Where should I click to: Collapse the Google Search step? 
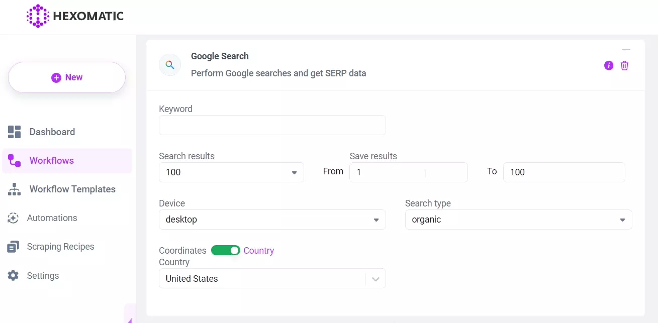(x=626, y=49)
